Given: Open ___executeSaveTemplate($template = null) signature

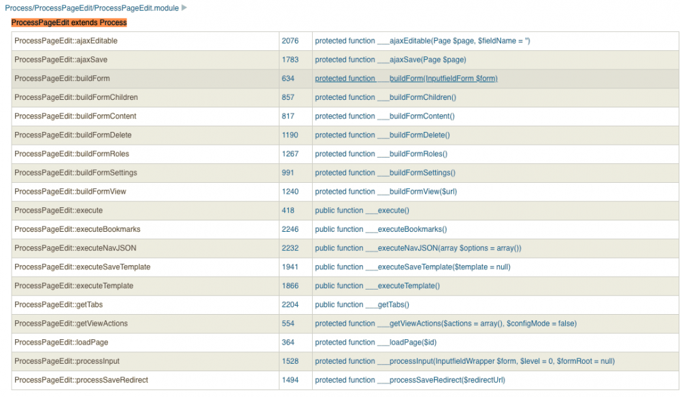Looking at the screenshot, I should 412,267.
